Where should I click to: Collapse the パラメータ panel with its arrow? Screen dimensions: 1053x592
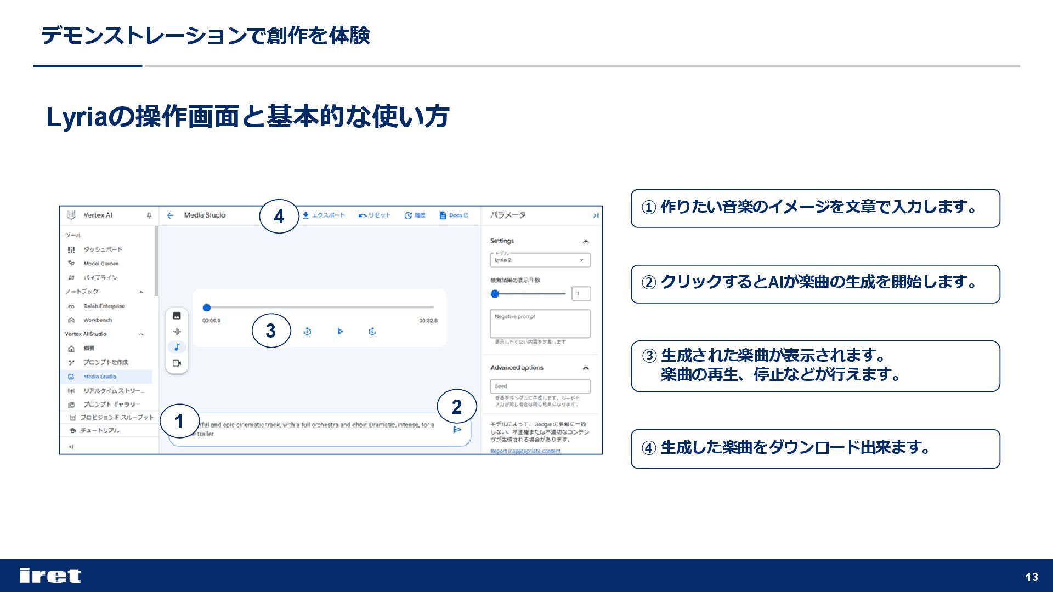(596, 215)
